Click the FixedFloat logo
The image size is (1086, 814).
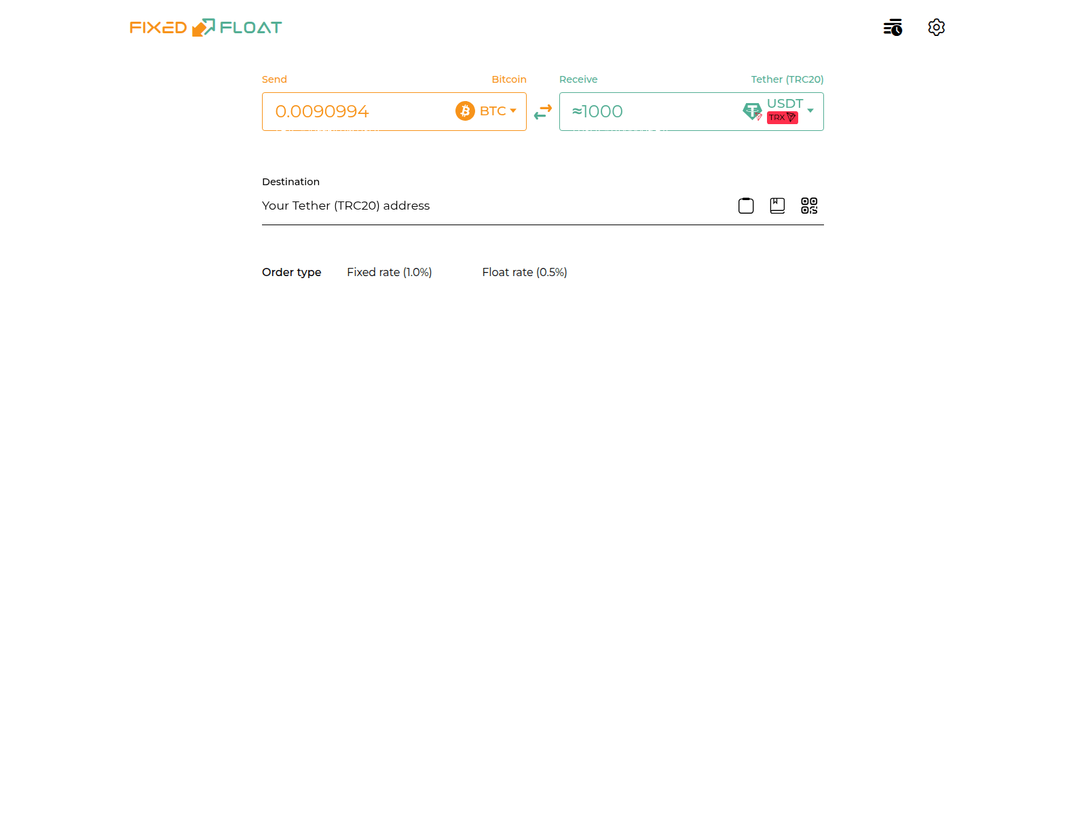click(206, 27)
